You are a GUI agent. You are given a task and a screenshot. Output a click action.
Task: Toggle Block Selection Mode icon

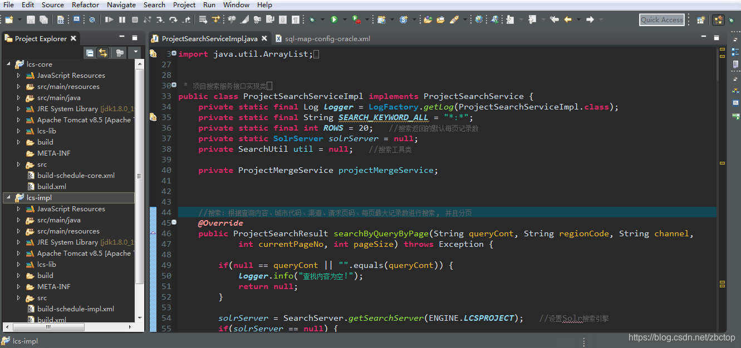coord(282,19)
